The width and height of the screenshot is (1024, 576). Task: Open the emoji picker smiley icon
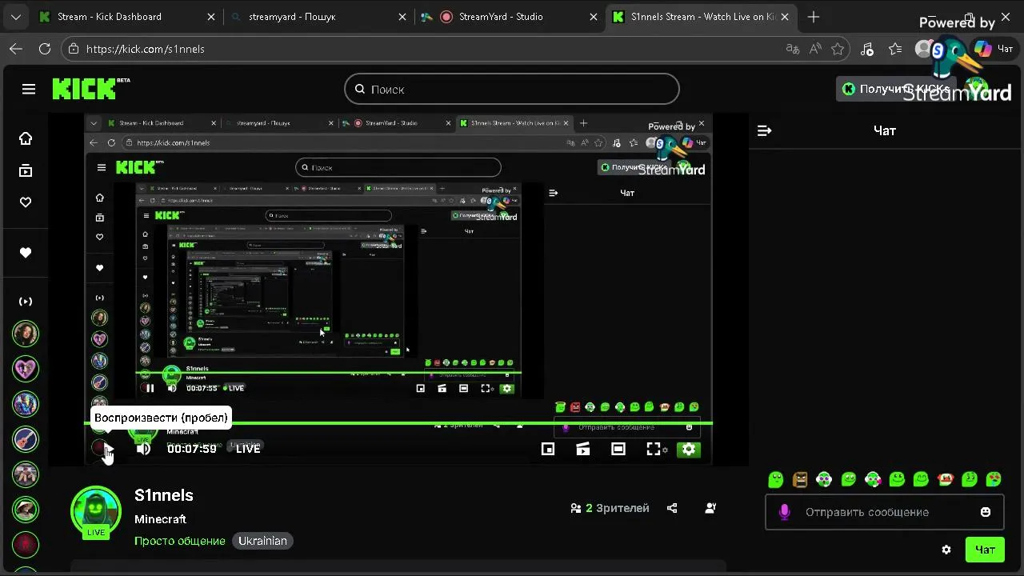click(986, 512)
